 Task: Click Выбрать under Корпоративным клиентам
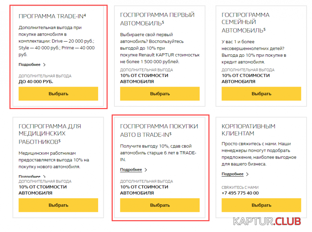pyautogui.click(x=261, y=205)
